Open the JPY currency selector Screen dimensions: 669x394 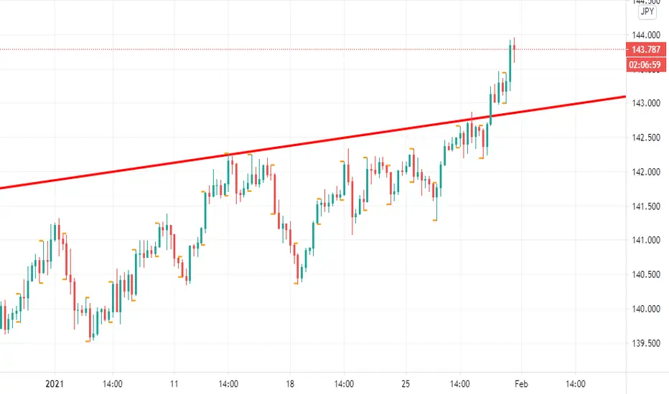(x=647, y=11)
